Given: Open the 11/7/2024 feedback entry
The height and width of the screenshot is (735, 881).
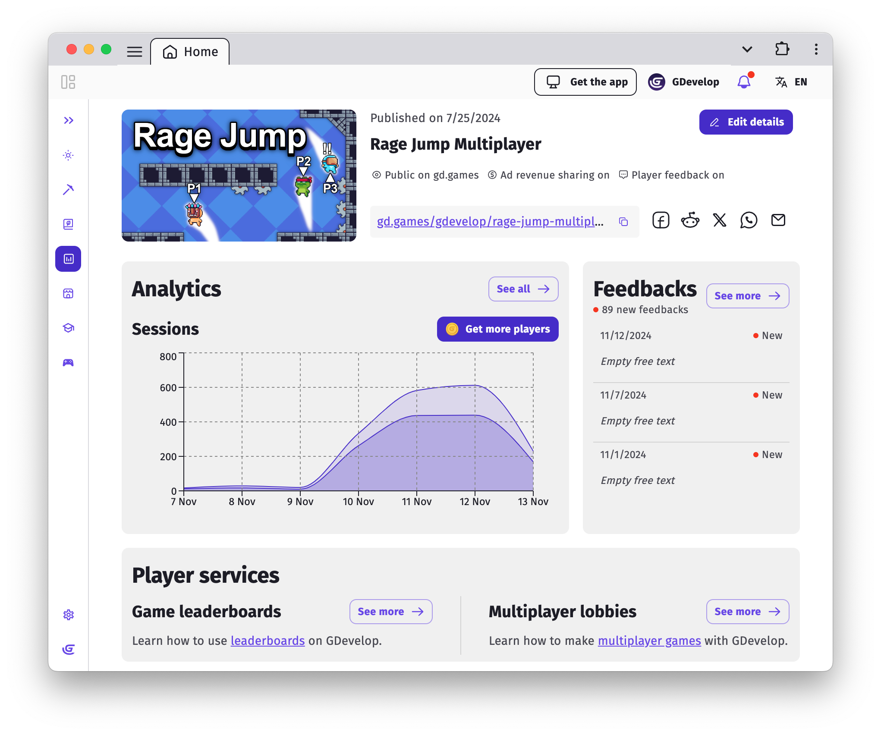Looking at the screenshot, I should 691,409.
